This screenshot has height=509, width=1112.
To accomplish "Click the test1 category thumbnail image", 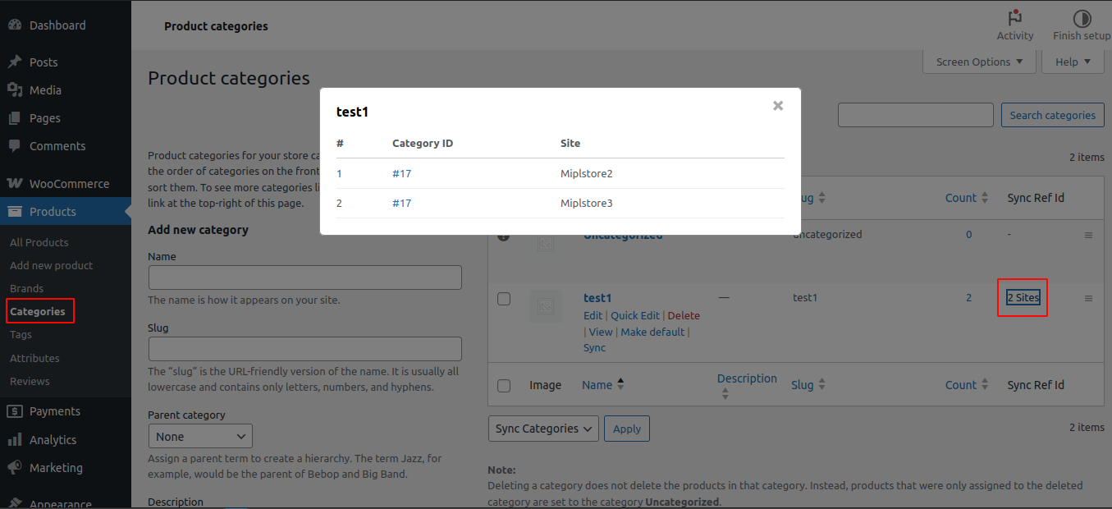I will (x=545, y=306).
